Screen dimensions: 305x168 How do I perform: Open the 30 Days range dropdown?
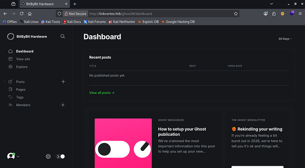pyautogui.click(x=285, y=39)
